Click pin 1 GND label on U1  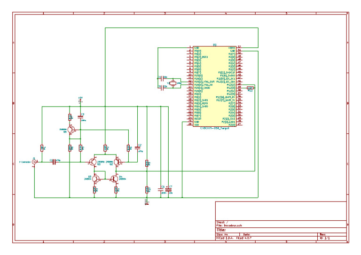click(x=196, y=48)
